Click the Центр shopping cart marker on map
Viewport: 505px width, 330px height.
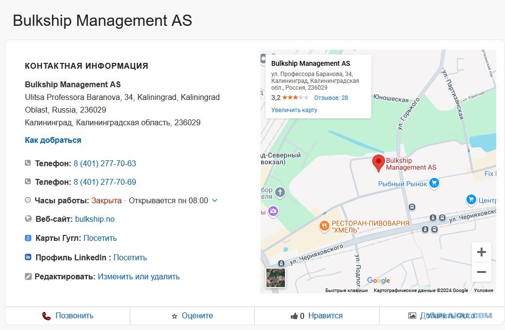tap(471, 199)
